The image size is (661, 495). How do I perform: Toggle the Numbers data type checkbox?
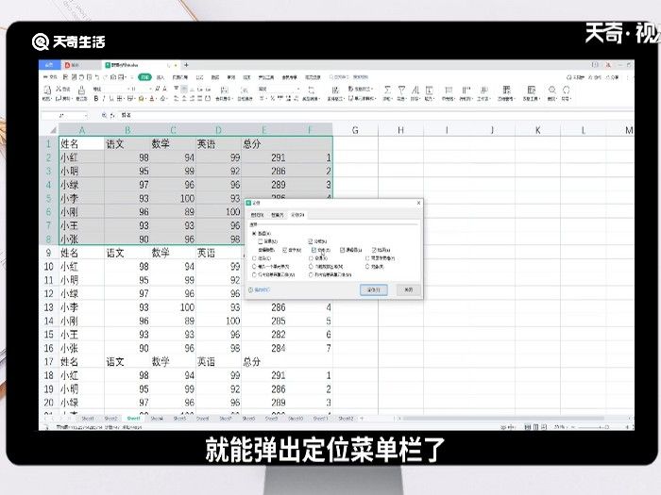tap(285, 250)
